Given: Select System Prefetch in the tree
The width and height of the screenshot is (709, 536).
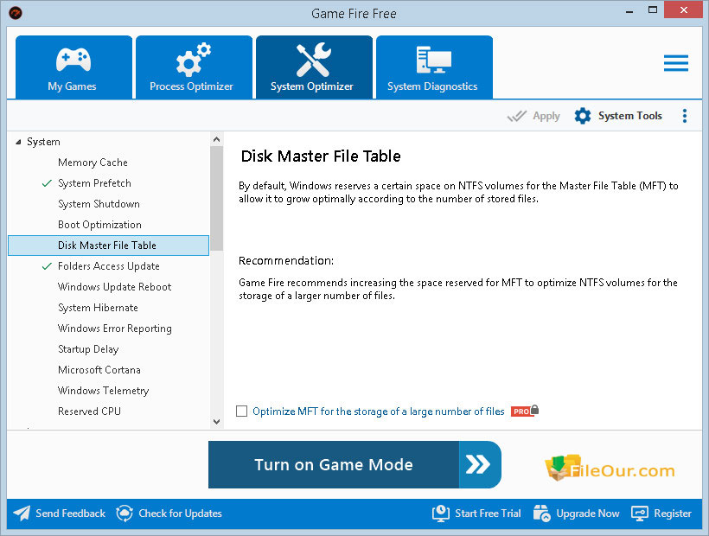Looking at the screenshot, I should point(94,183).
